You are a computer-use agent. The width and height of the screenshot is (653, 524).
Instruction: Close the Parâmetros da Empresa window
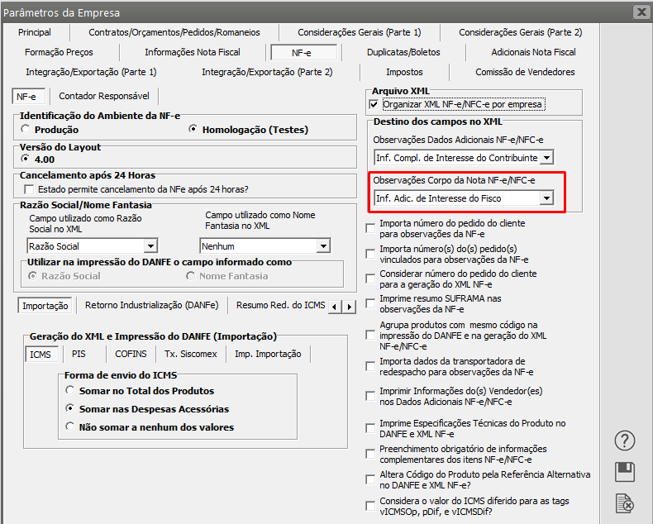coord(640,12)
